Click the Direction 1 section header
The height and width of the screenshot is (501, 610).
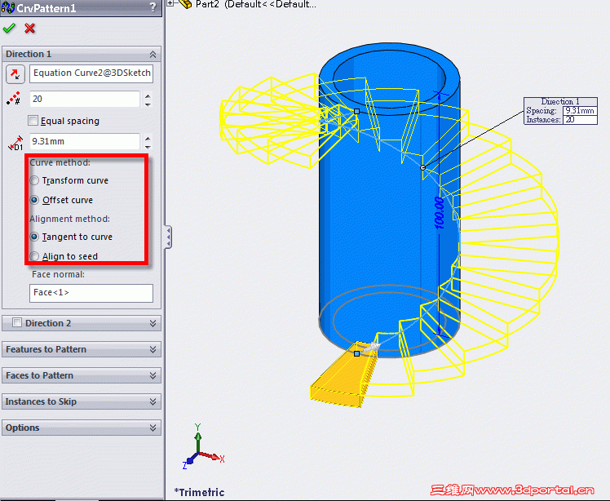pyautogui.click(x=82, y=54)
